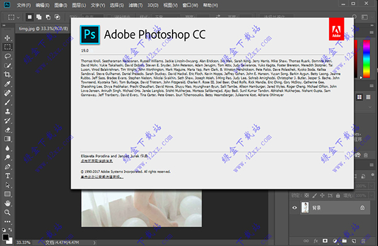Switch to the timg.jpg document tab
This screenshot has width=378, height=246.
point(43,29)
